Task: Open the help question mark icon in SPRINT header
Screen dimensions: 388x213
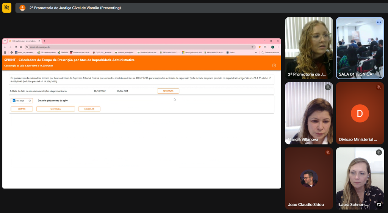Action: [x=274, y=65]
